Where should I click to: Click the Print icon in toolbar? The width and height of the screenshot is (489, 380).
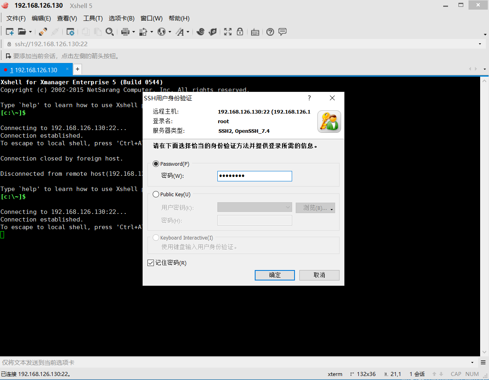[125, 32]
